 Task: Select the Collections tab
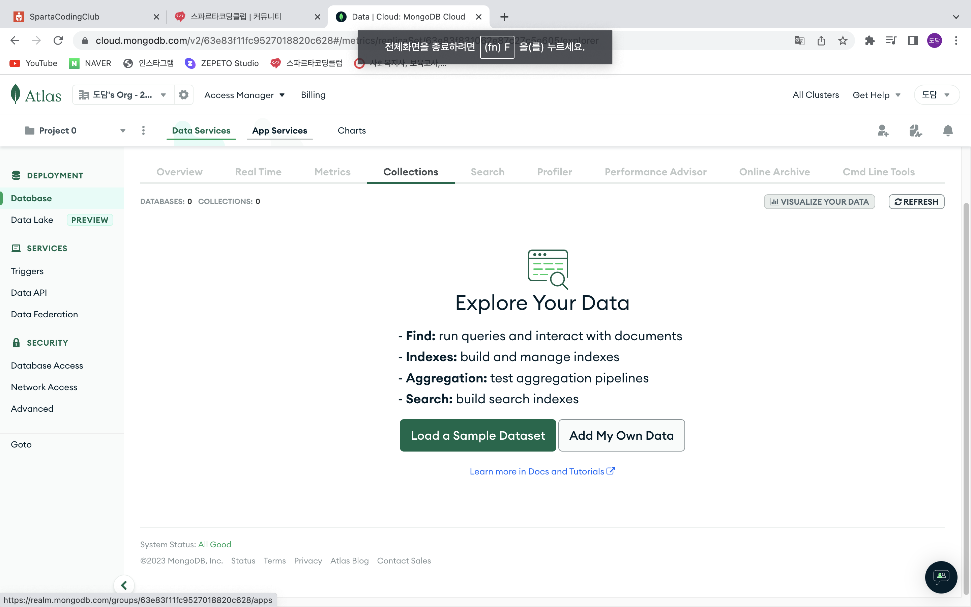410,172
